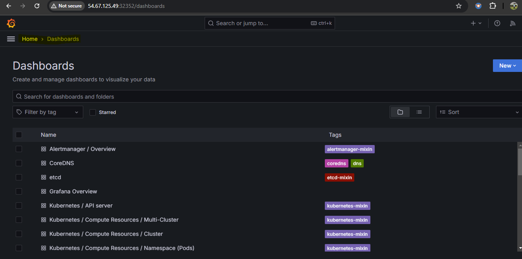Image resolution: width=522 pixels, height=259 pixels.
Task: Click the alertmanager-mixin tag
Action: pyautogui.click(x=350, y=149)
